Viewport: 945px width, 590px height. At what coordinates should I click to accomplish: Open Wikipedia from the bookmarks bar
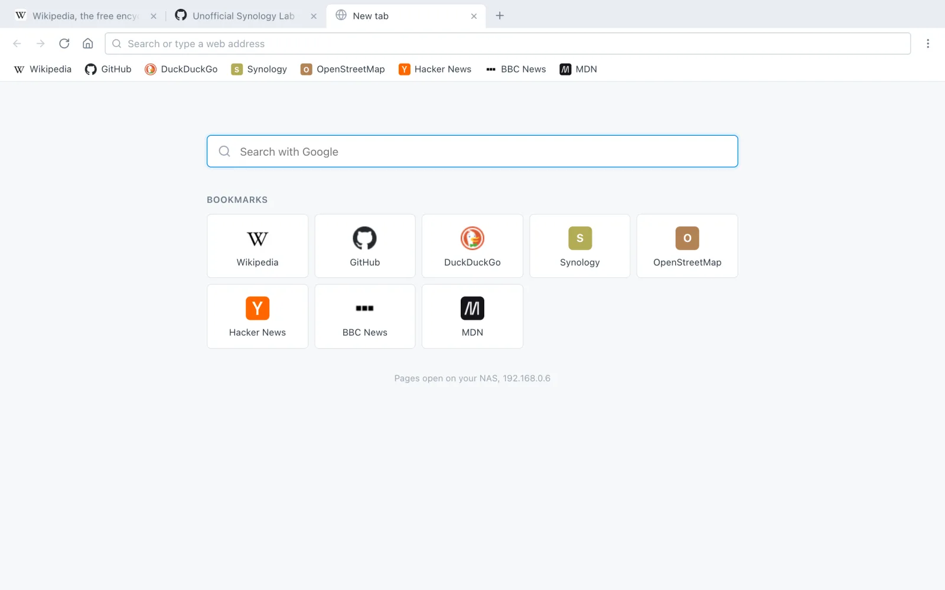click(x=43, y=69)
